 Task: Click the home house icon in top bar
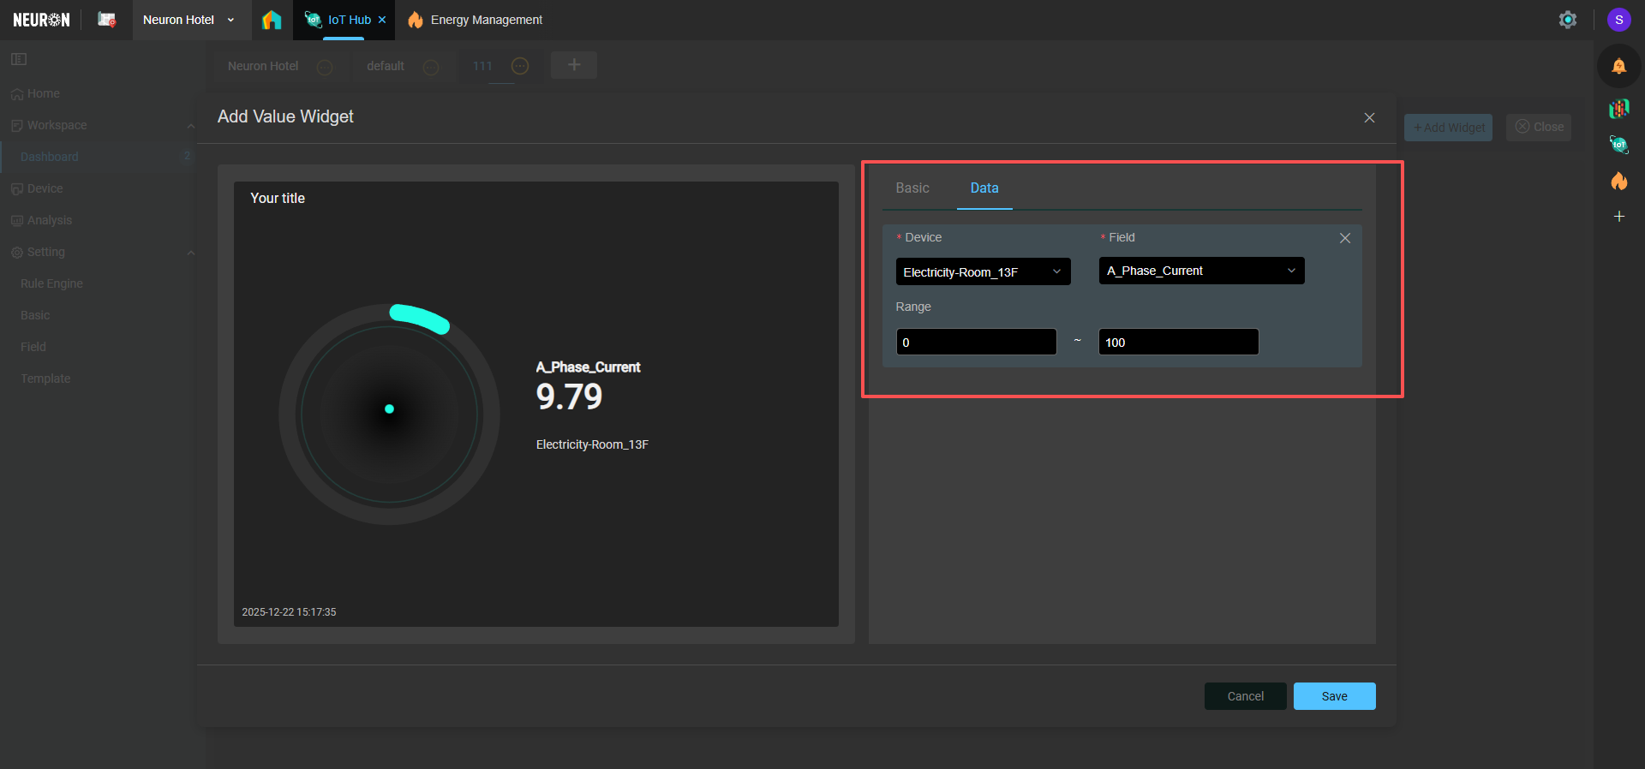tap(272, 20)
